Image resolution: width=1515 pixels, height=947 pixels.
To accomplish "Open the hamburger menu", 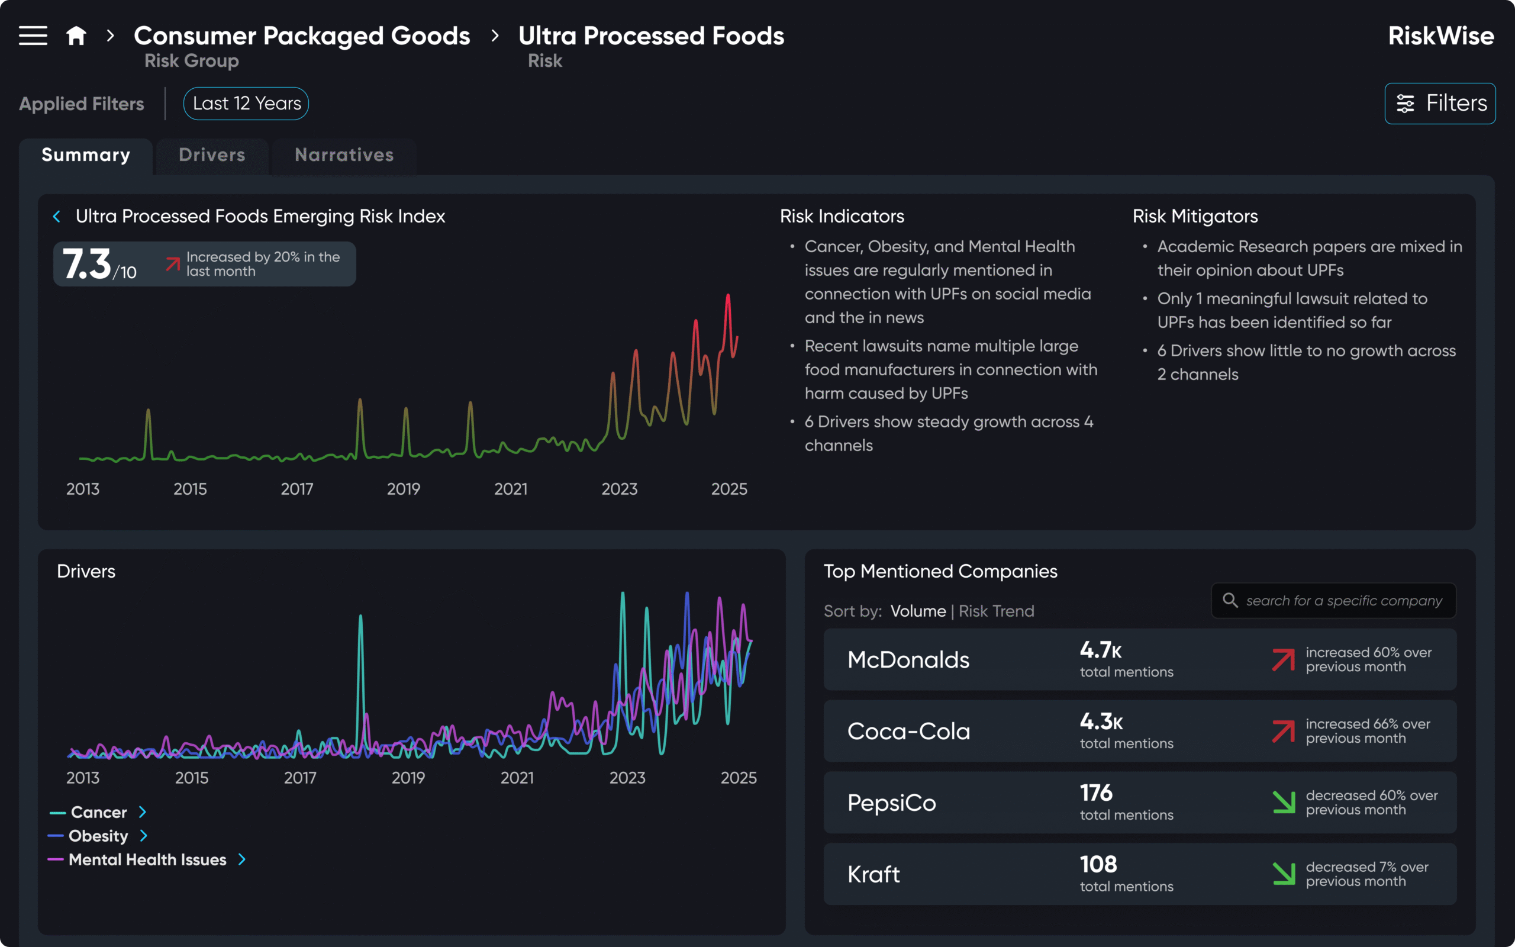I will point(33,36).
